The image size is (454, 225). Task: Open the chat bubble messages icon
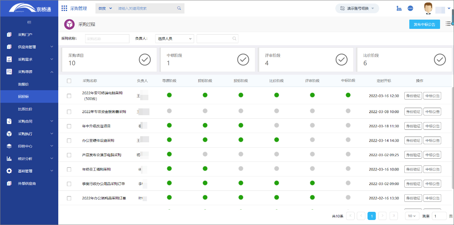[410, 8]
